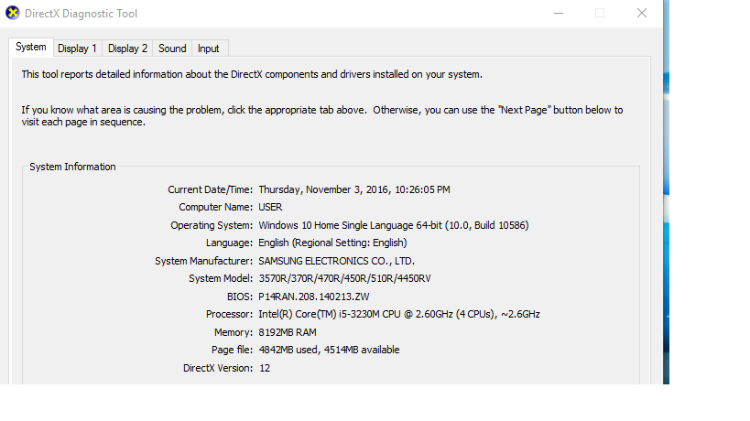Click the Operating System value text
The height and width of the screenshot is (421, 750).
click(393, 225)
